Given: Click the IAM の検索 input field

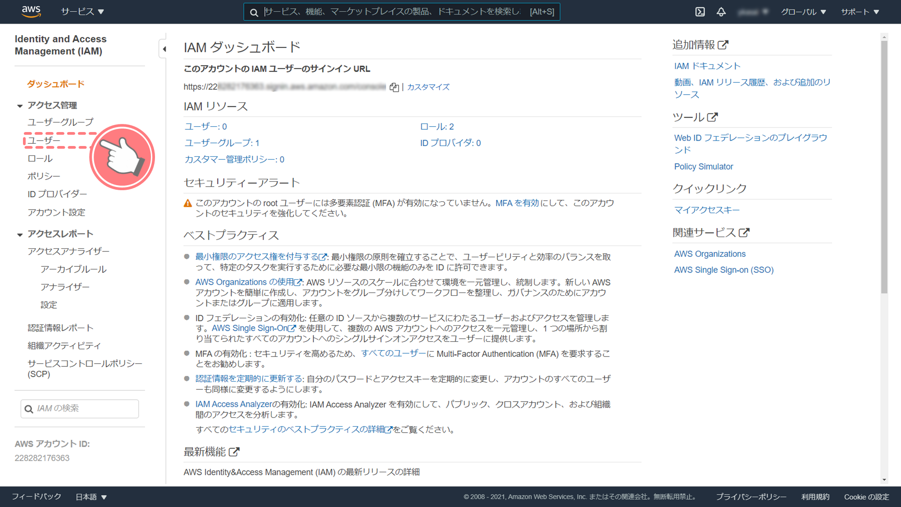Looking at the screenshot, I should pos(80,409).
